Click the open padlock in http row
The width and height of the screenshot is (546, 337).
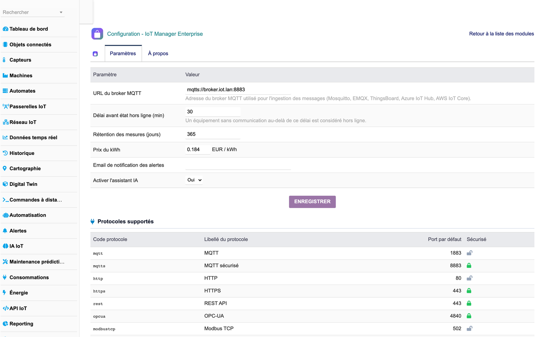469,278
